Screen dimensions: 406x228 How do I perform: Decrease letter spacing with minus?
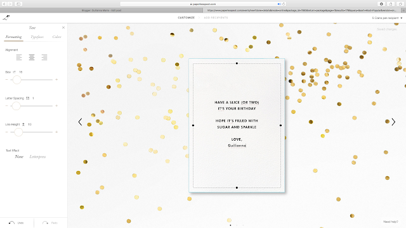[7, 106]
